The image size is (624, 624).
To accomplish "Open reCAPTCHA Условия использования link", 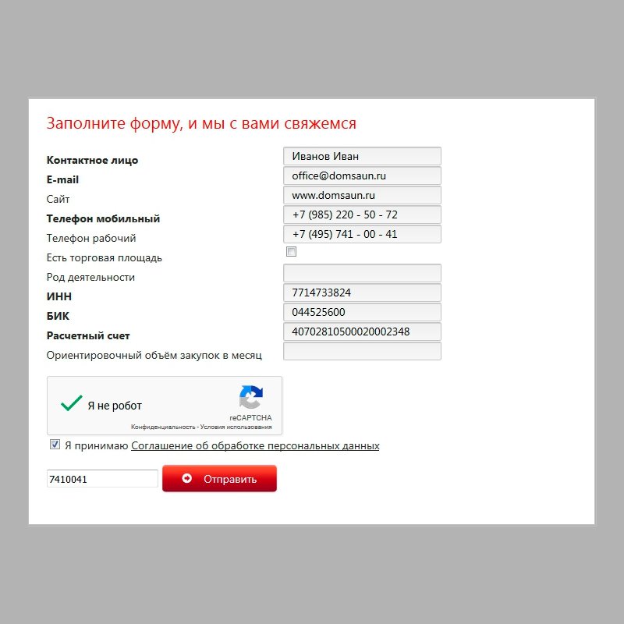I will tap(236, 427).
